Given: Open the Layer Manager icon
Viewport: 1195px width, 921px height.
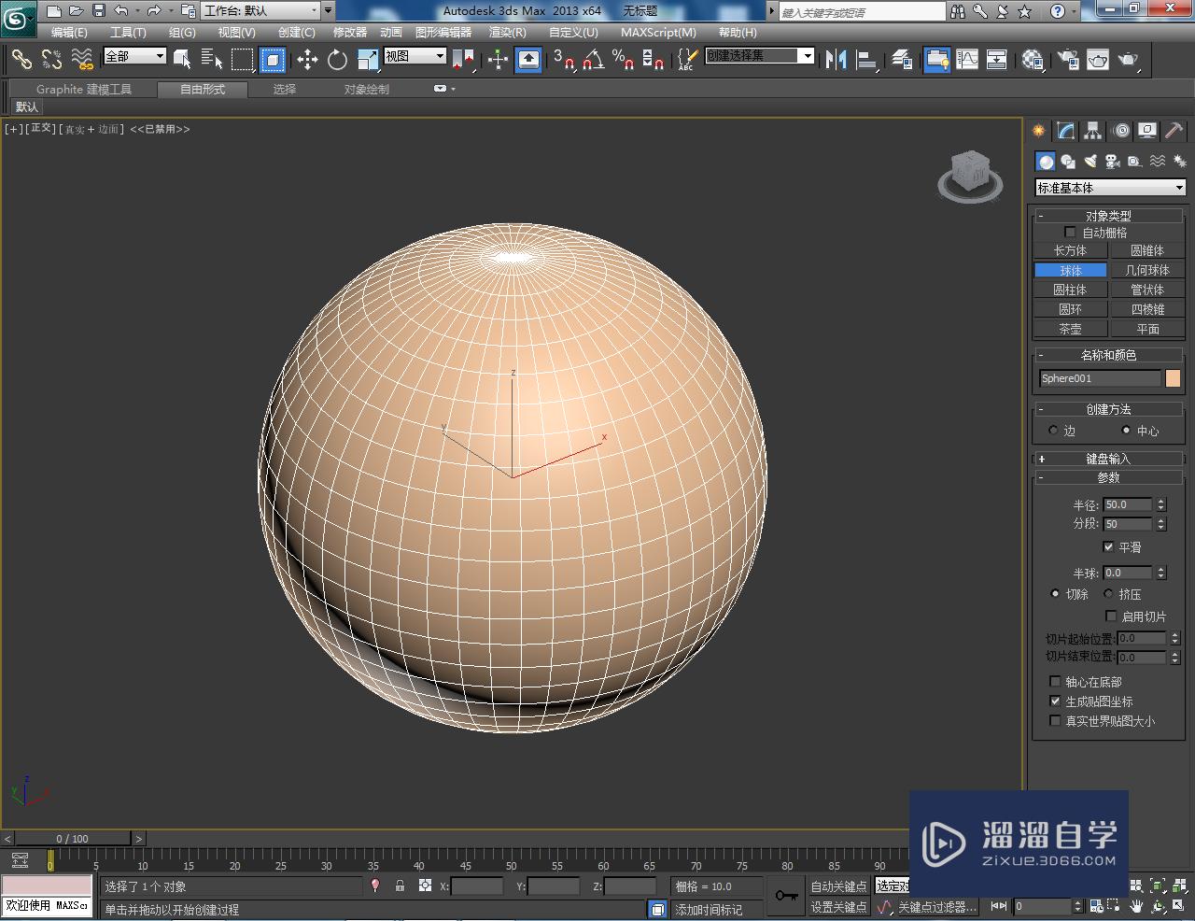Looking at the screenshot, I should (902, 60).
